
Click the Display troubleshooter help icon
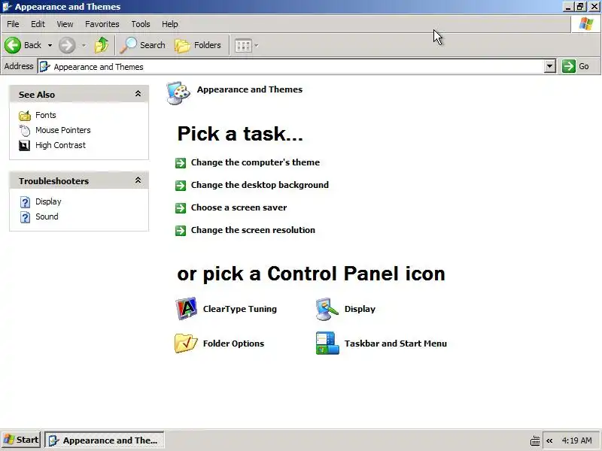pyautogui.click(x=25, y=201)
